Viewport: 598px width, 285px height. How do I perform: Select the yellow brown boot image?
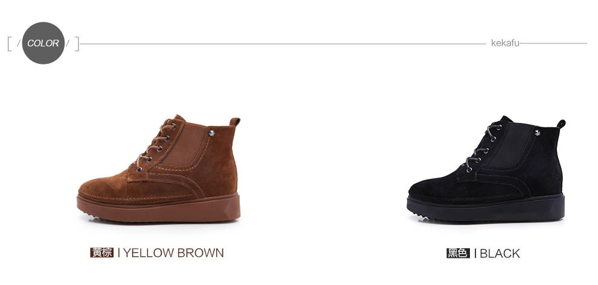[x=159, y=168]
